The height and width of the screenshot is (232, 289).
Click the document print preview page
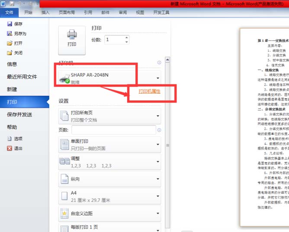[x=264, y=129]
